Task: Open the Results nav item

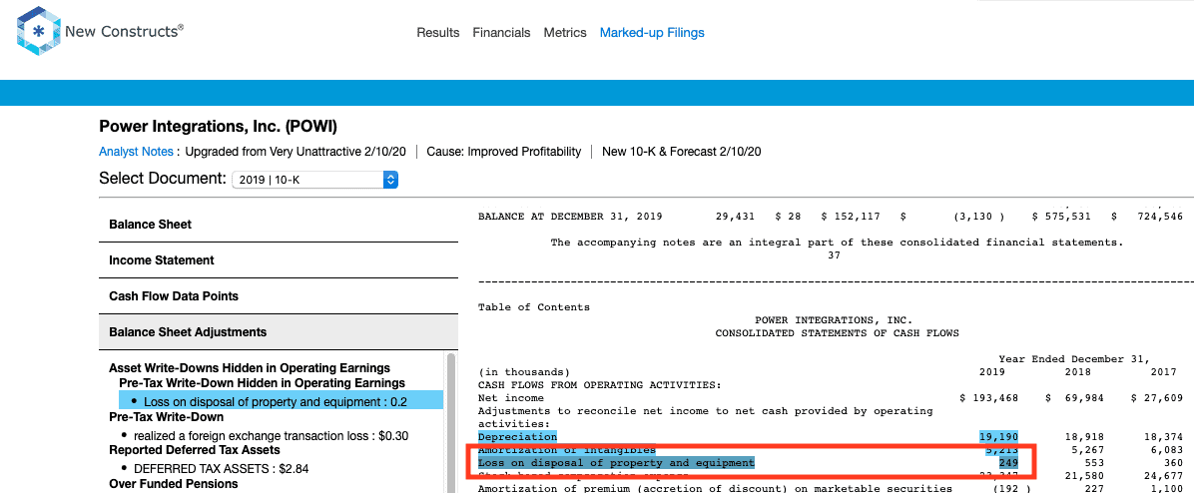Action: pos(438,33)
